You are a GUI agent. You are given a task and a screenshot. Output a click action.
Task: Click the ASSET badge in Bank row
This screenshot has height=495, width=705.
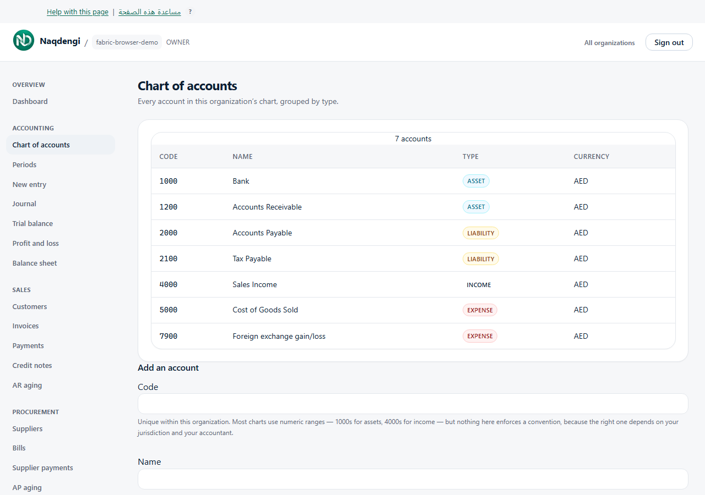click(476, 181)
